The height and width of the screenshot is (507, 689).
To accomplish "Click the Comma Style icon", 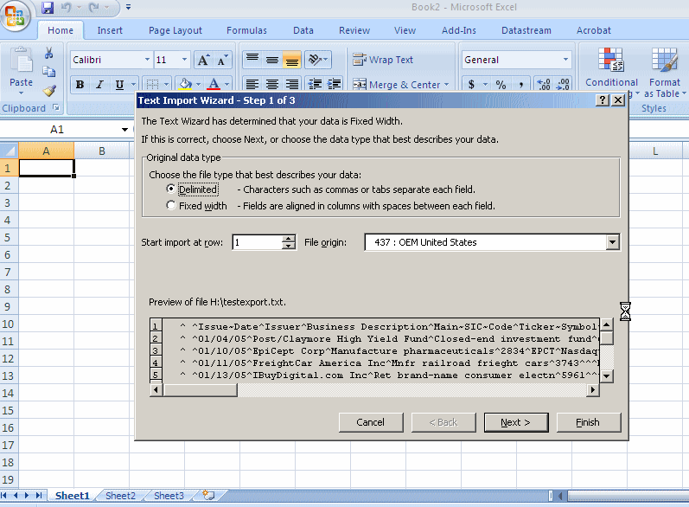I will coord(521,85).
